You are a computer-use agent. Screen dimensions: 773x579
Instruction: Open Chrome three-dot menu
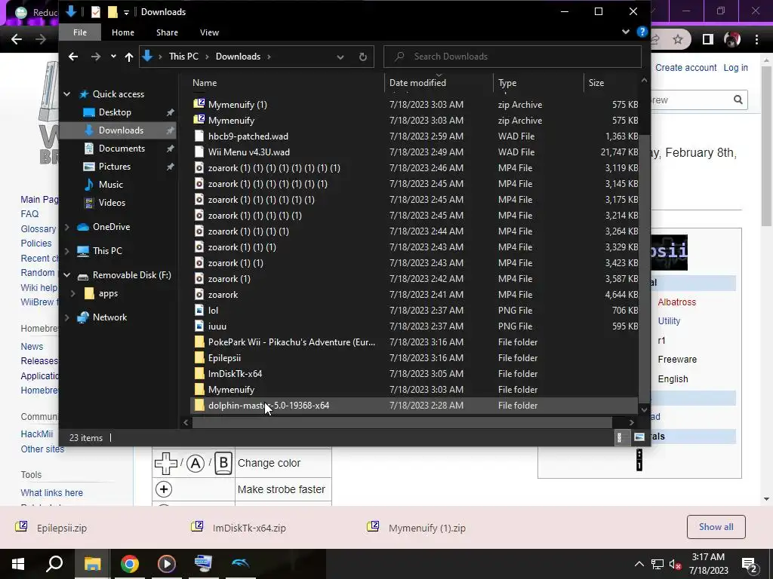click(x=756, y=39)
